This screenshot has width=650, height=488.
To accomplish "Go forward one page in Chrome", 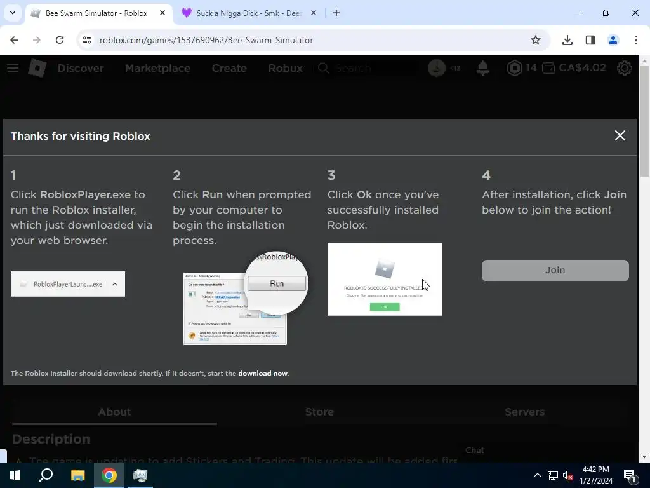I will [37, 40].
